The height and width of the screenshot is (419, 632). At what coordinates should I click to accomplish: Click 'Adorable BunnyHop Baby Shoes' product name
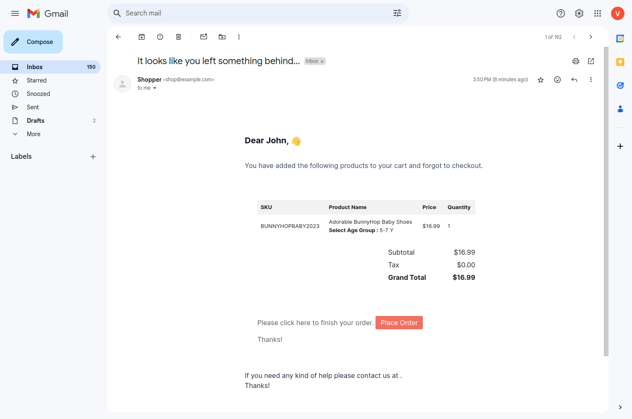370,222
